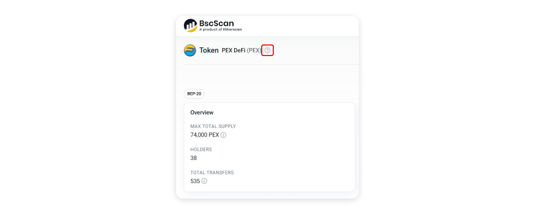
Task: Click the HOLDERS label
Action: coord(201,149)
